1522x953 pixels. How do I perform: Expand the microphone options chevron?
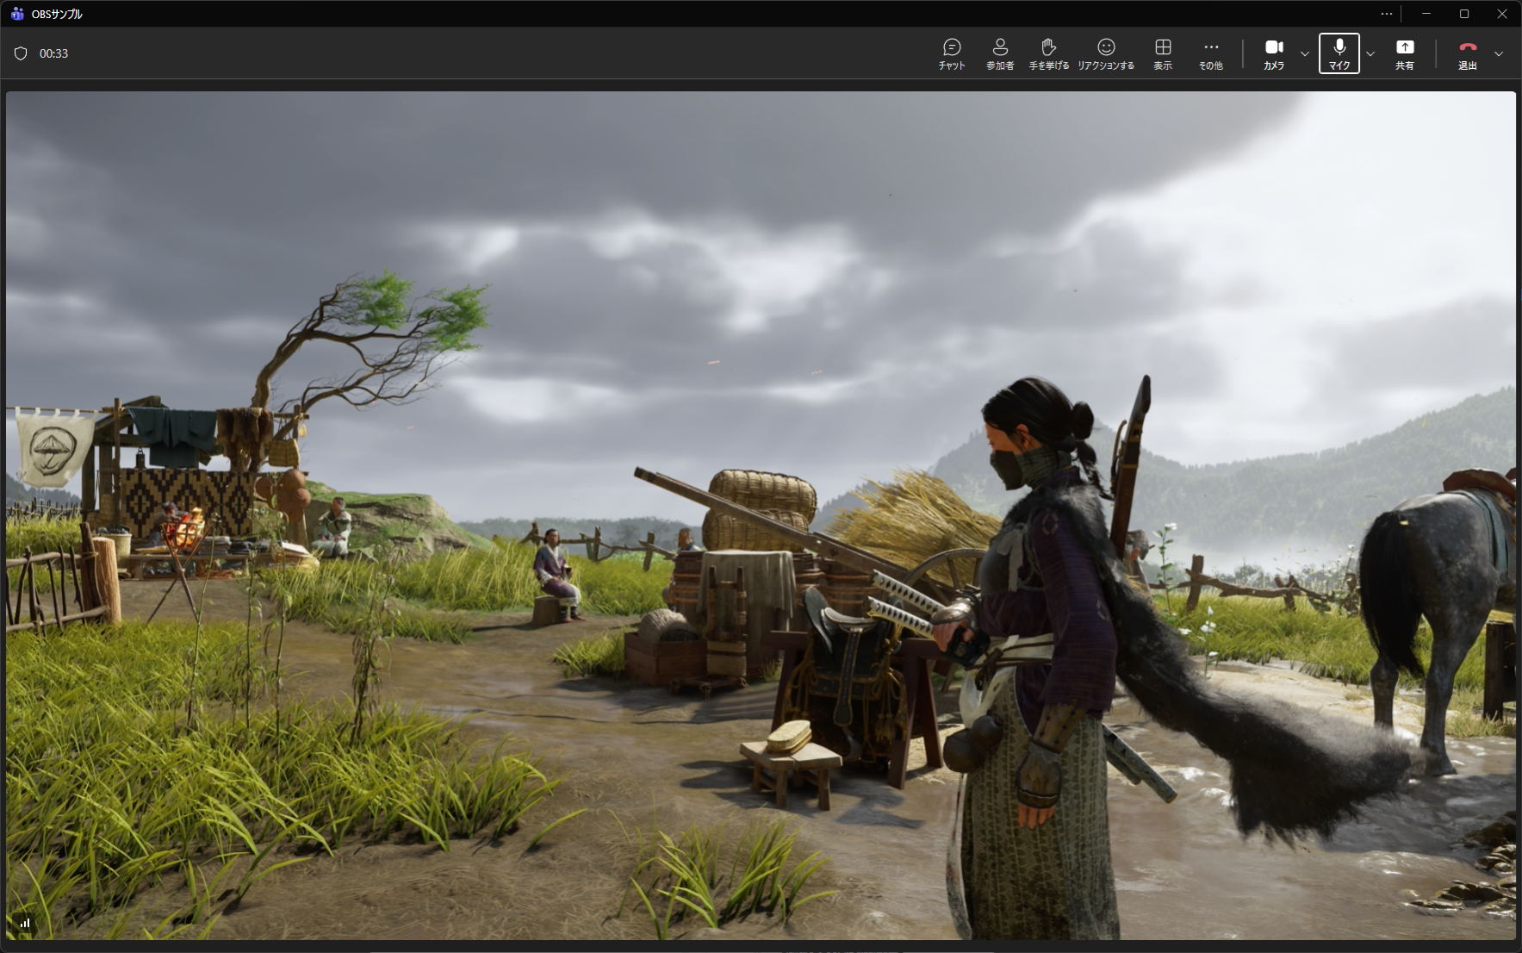(x=1370, y=53)
